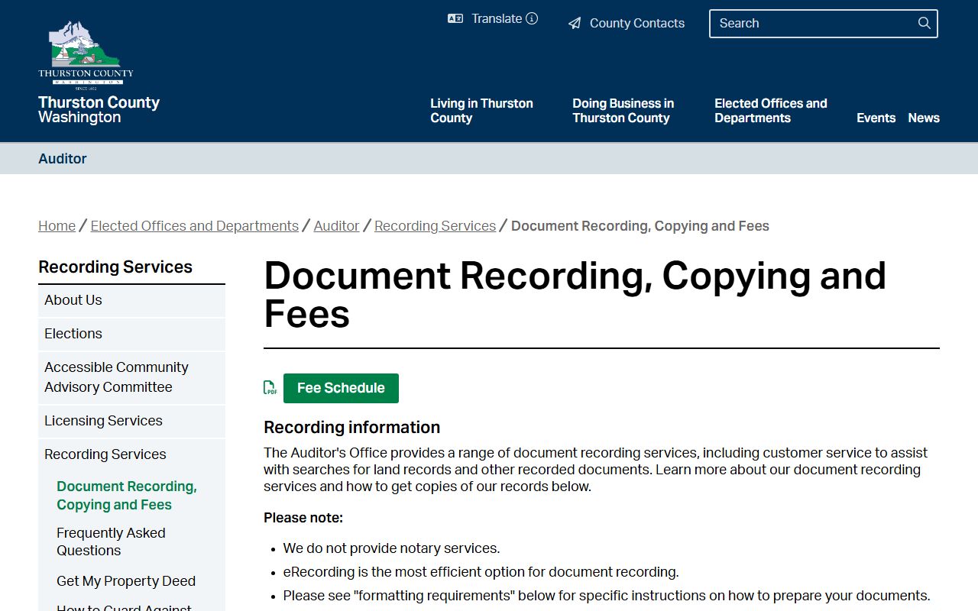Click Thurston County Washington site title
Image resolution: width=978 pixels, height=611 pixels.
(99, 110)
